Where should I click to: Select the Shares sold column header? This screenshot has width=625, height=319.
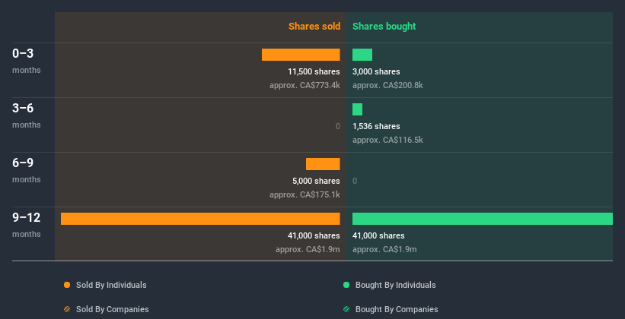[x=314, y=27]
